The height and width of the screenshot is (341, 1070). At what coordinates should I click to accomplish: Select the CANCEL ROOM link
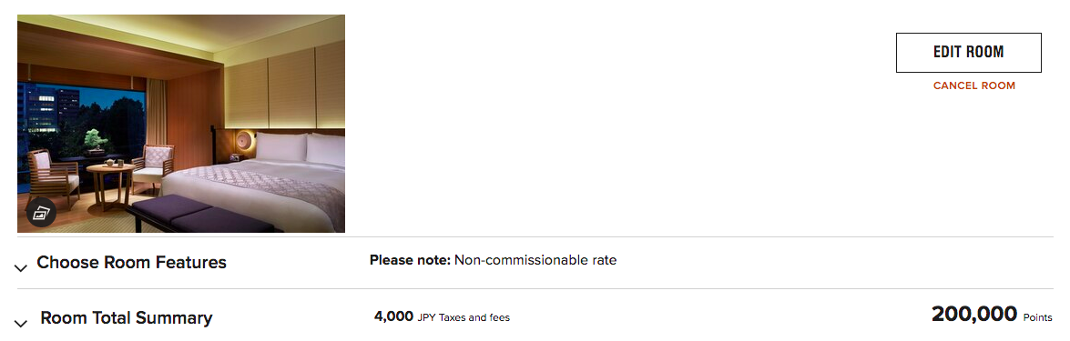973,85
